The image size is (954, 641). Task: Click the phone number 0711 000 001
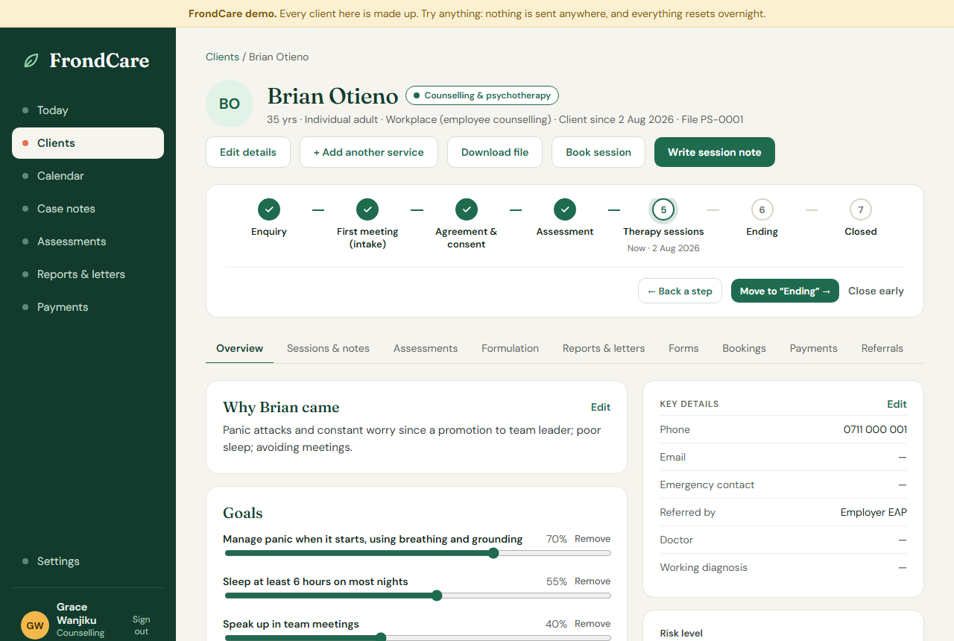tap(875, 429)
